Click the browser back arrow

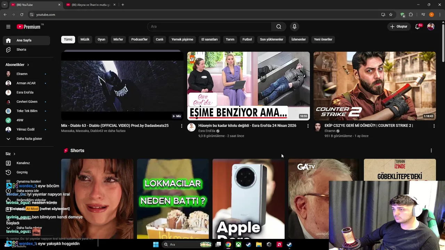pos(5,15)
